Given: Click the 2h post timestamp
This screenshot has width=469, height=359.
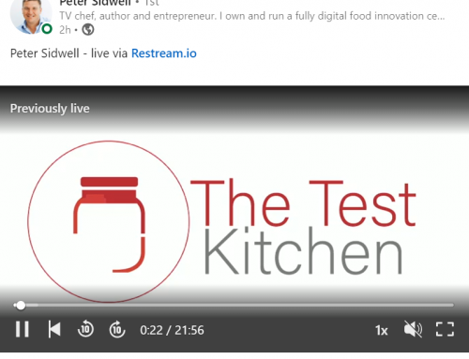Looking at the screenshot, I should tap(65, 30).
